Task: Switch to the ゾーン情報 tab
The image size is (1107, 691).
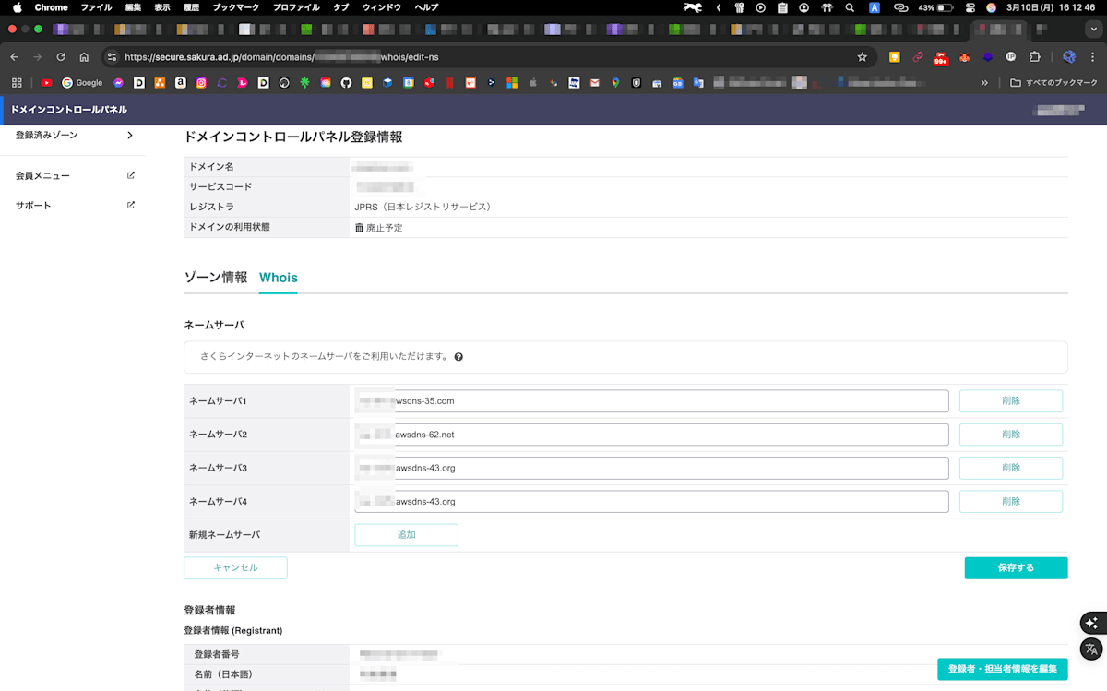Action: tap(215, 277)
